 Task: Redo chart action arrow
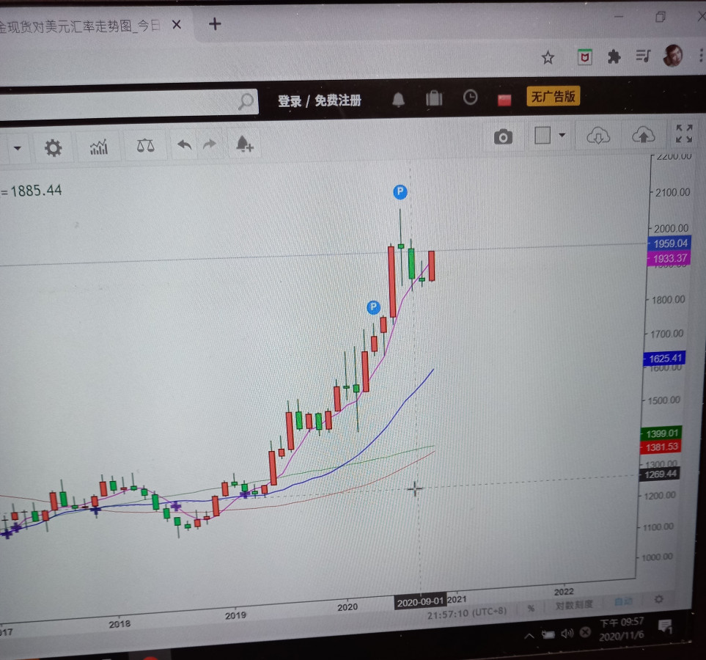tap(210, 144)
